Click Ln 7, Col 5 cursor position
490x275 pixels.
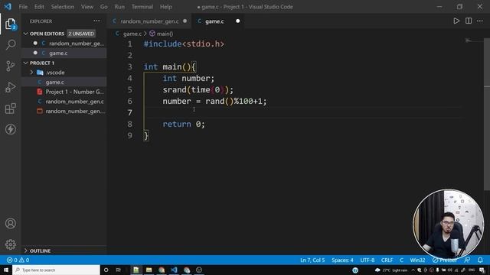pos(312,260)
